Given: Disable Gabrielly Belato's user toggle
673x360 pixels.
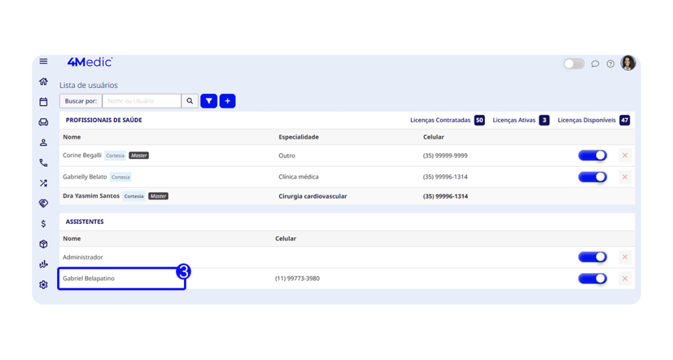Looking at the screenshot, I should click(592, 177).
